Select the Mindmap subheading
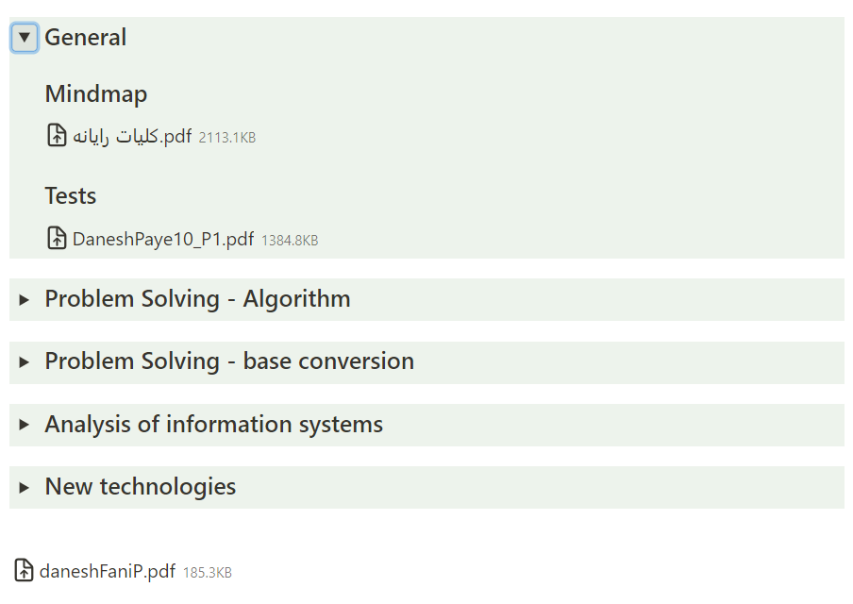853x604 pixels. [95, 94]
